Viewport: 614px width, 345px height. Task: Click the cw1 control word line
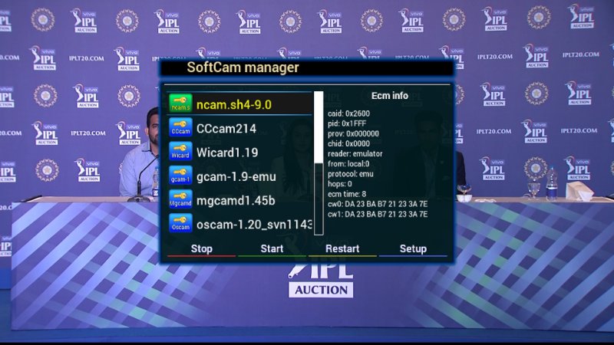[x=378, y=215]
